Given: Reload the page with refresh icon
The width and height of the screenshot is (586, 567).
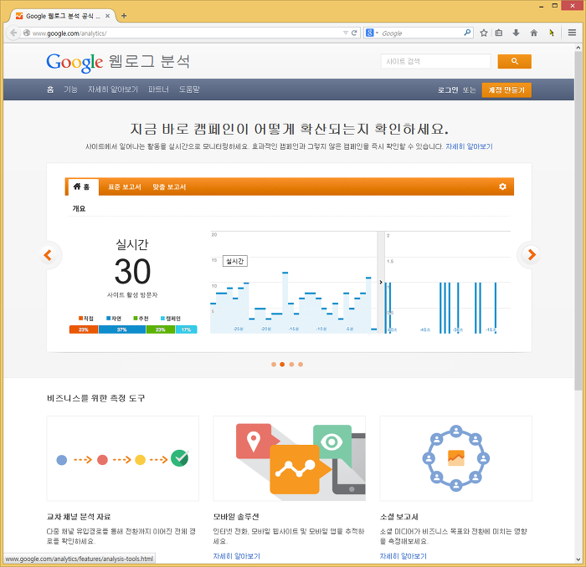Looking at the screenshot, I should 354,33.
